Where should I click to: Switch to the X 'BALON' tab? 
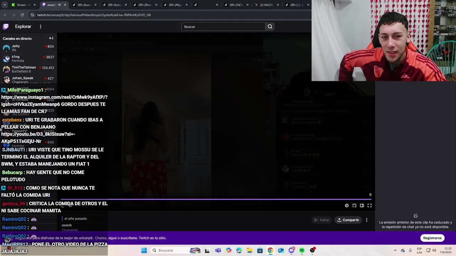(x=266, y=5)
